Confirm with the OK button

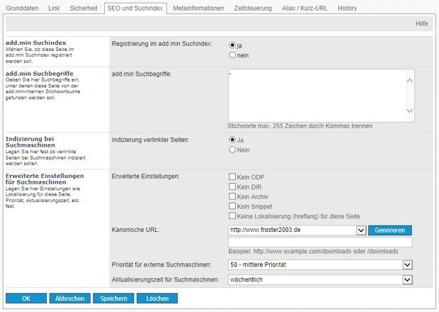[x=26, y=299]
